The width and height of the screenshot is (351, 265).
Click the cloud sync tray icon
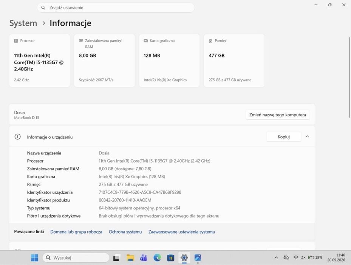[286, 257]
